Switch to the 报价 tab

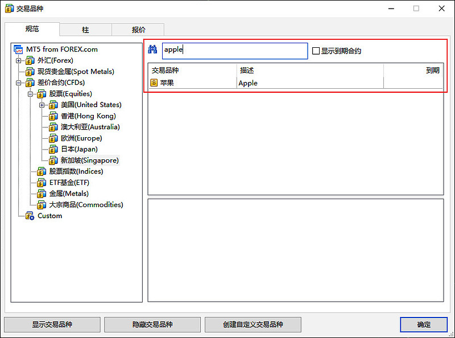coord(138,30)
